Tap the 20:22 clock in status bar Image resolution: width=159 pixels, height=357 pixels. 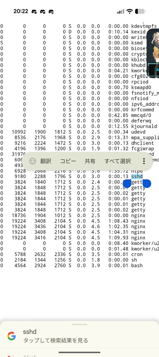click(x=21, y=11)
